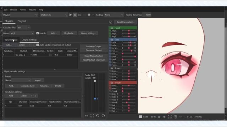Toggle the checkbox beside the Cheek parameter

click(x=110, y=91)
